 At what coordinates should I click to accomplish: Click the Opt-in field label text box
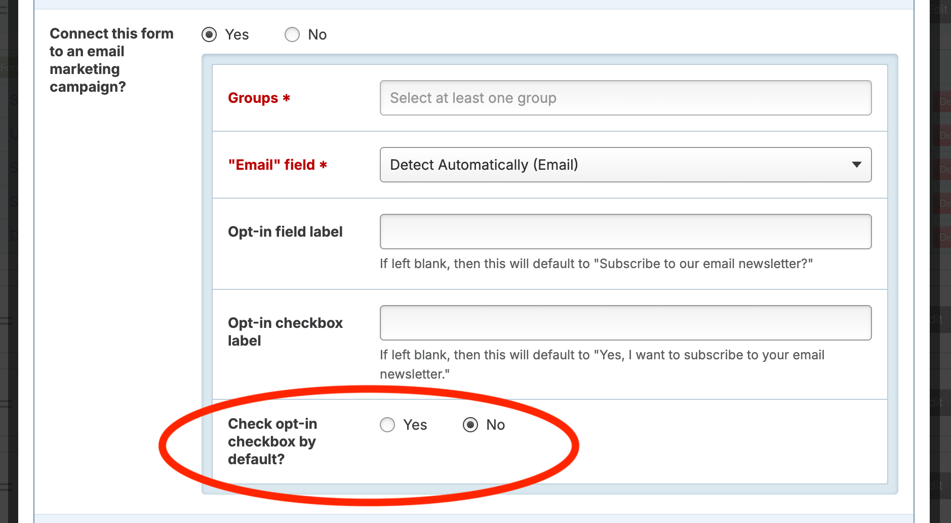[625, 232]
